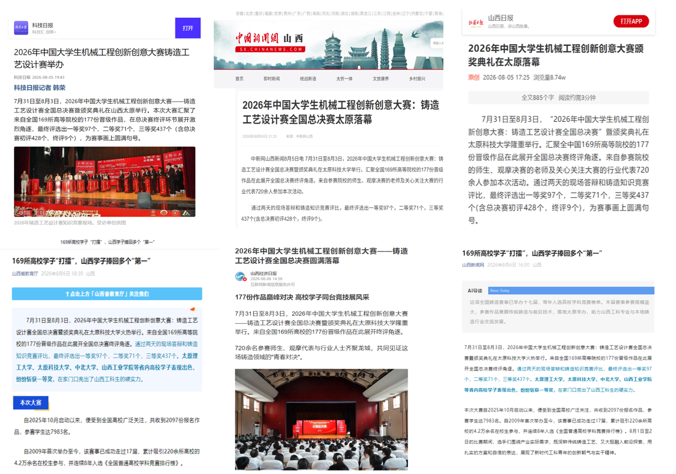Click bold title 169所高校学子"打擂" above 山西省教育厅

click(x=81, y=261)
